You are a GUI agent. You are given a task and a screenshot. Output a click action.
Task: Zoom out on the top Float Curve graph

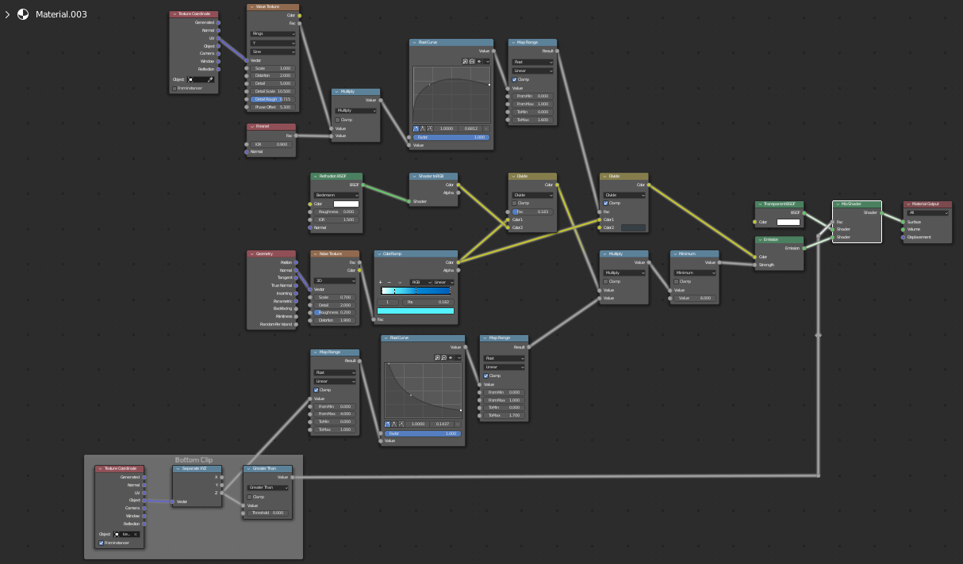[472, 61]
